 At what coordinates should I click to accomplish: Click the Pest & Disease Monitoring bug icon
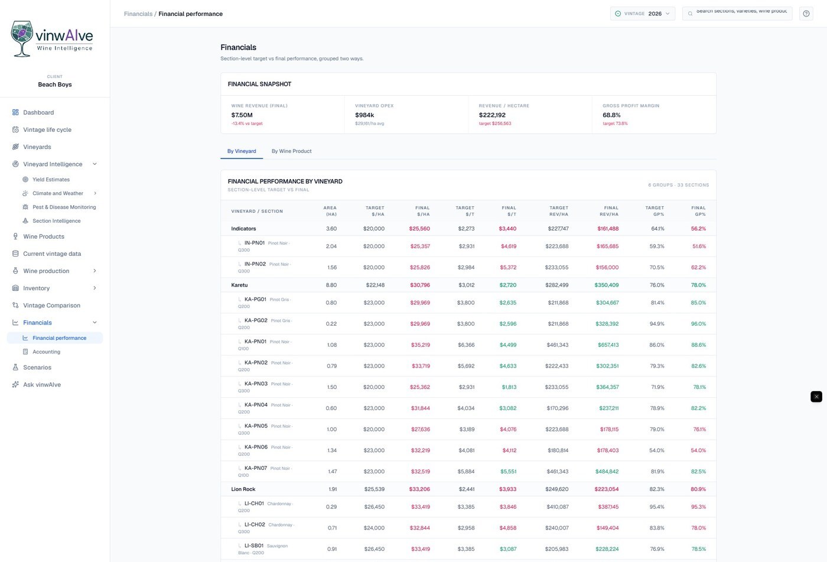click(x=25, y=207)
